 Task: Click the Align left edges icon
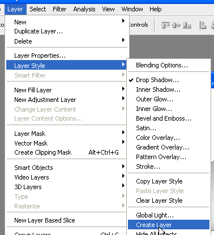tap(203, 25)
